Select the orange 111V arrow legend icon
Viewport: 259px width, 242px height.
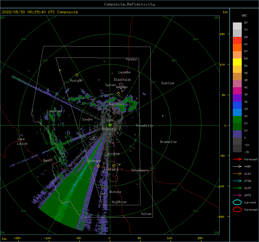(237, 174)
